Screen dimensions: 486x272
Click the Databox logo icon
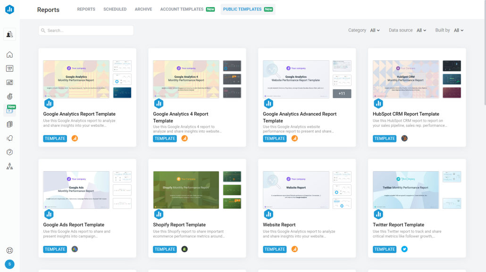[9, 9]
